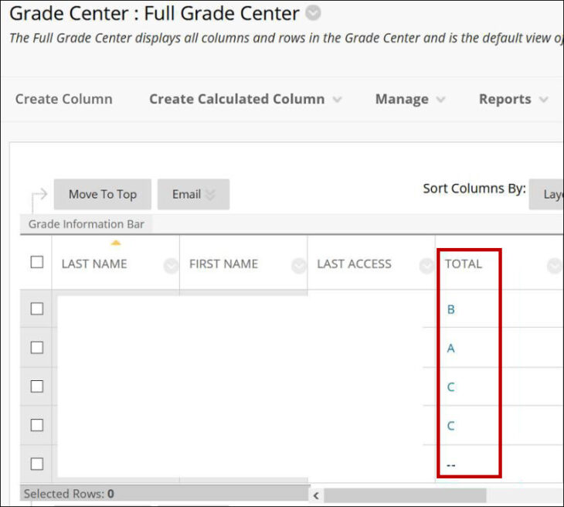Image resolution: width=564 pixels, height=507 pixels.
Task: Sort by the LAST NAME column header
Action: click(94, 264)
